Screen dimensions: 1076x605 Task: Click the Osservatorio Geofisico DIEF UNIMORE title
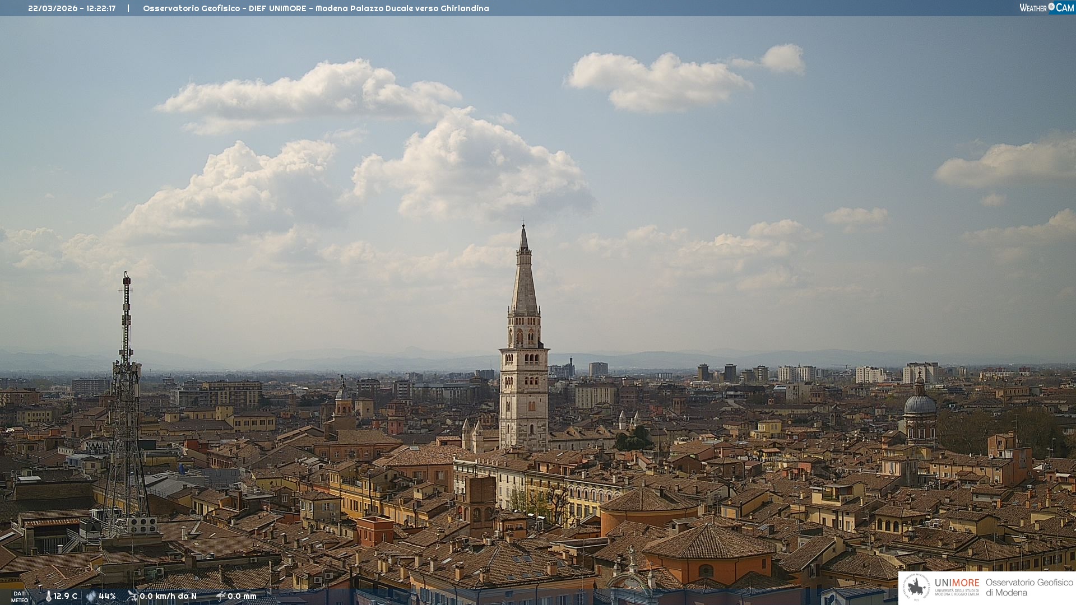click(x=316, y=8)
